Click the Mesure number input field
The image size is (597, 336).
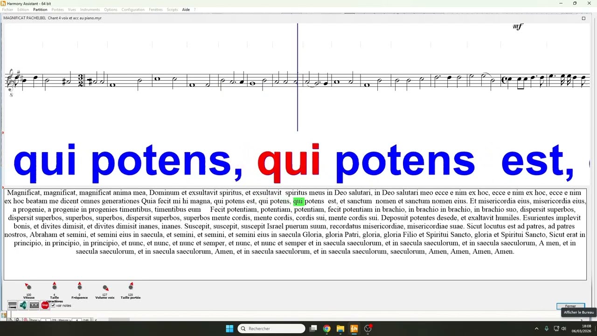click(76, 320)
